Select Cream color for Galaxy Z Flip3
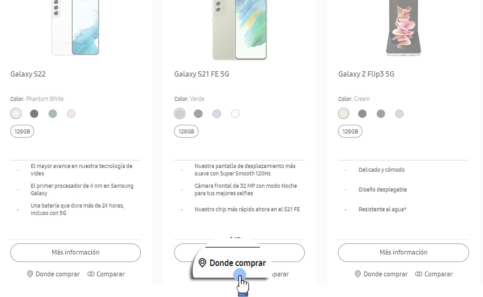Screen dimensions: 483x297 click(x=343, y=114)
